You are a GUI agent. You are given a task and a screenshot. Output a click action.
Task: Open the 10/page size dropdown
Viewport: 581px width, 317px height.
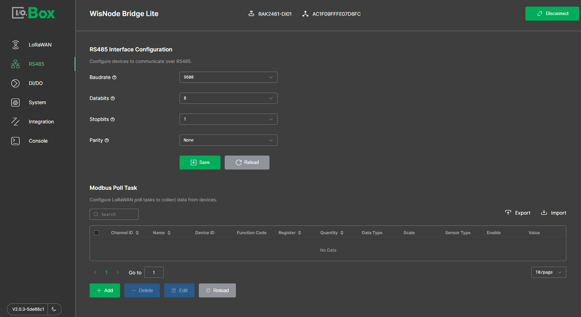click(x=548, y=272)
